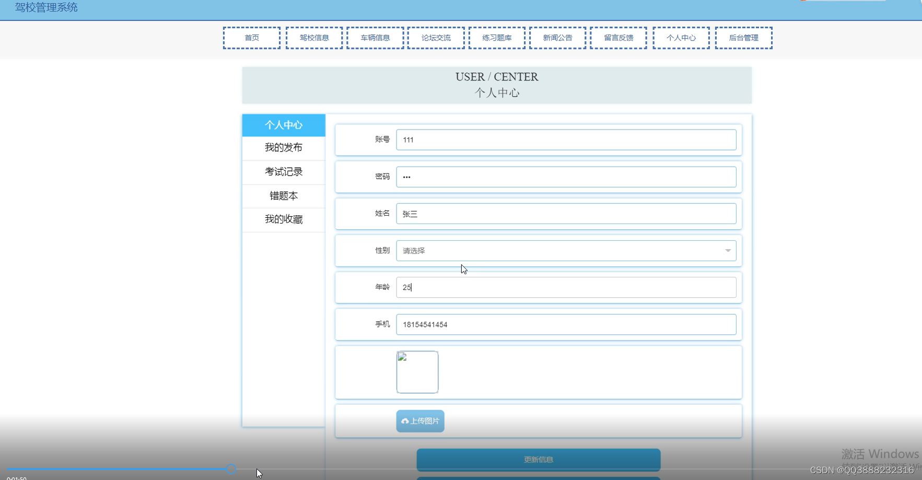Open the 练习题库 navigation item
The image size is (922, 480).
click(x=497, y=38)
